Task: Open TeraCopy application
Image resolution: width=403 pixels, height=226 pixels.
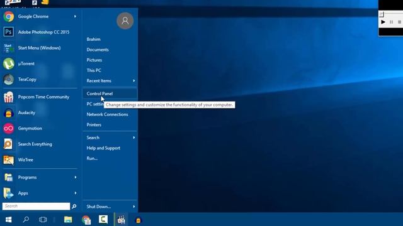Action: click(x=40, y=80)
